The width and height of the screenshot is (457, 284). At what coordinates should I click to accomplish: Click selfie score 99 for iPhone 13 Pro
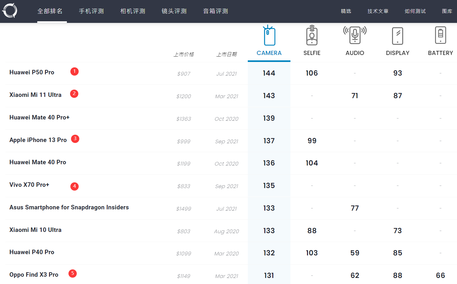312,141
